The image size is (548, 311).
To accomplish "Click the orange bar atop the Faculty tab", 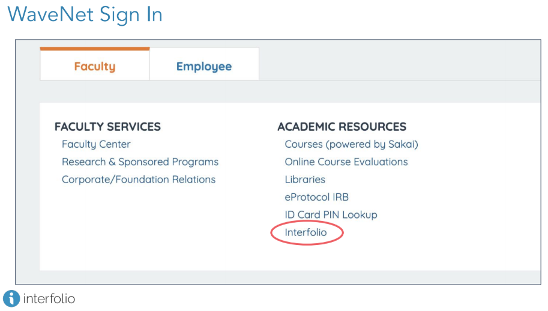I will [95, 49].
